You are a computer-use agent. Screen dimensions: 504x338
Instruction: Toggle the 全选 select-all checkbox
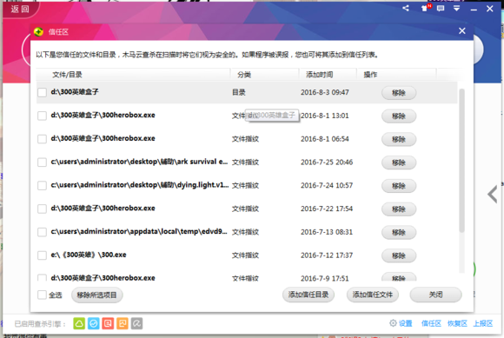pos(42,295)
